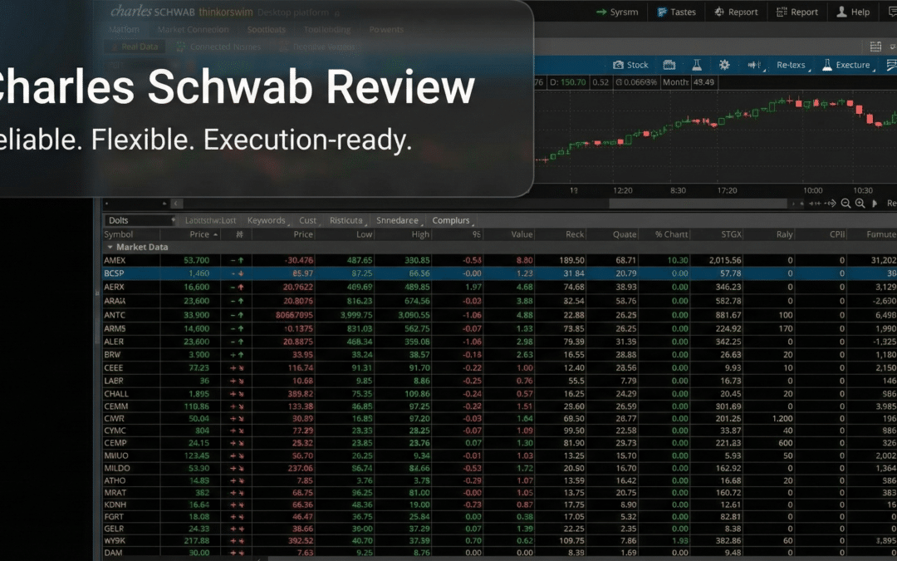Open the Cust dropdown tab
Image resolution: width=897 pixels, height=561 pixels.
pyautogui.click(x=309, y=220)
